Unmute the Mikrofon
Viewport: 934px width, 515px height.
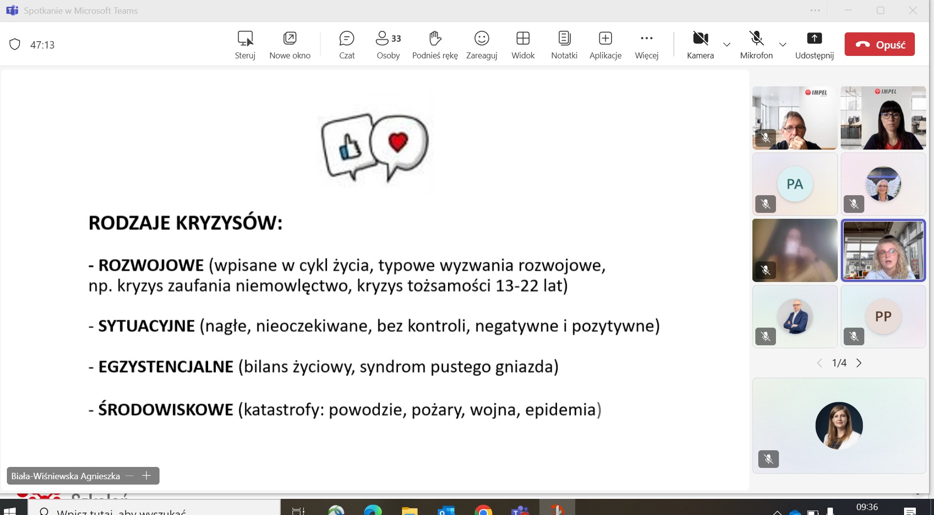[x=756, y=45]
